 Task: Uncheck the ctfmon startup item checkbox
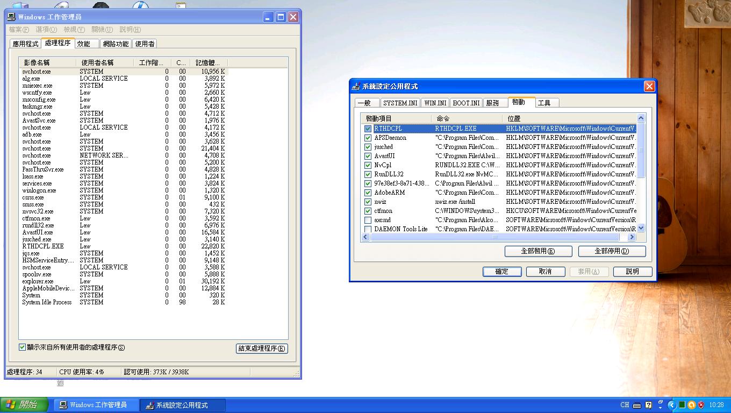pos(368,211)
